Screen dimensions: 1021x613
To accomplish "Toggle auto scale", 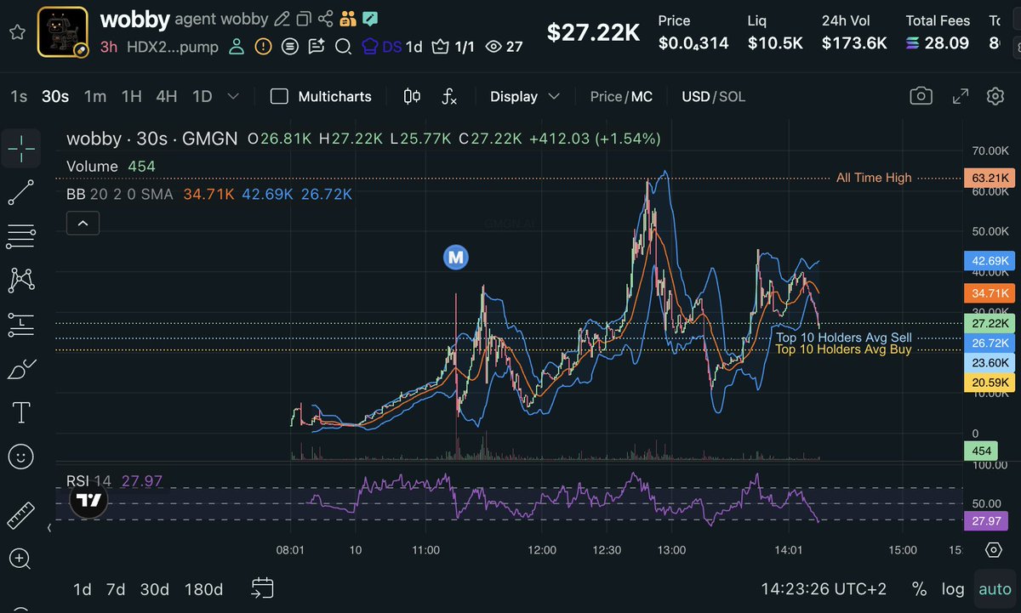I will point(995,589).
